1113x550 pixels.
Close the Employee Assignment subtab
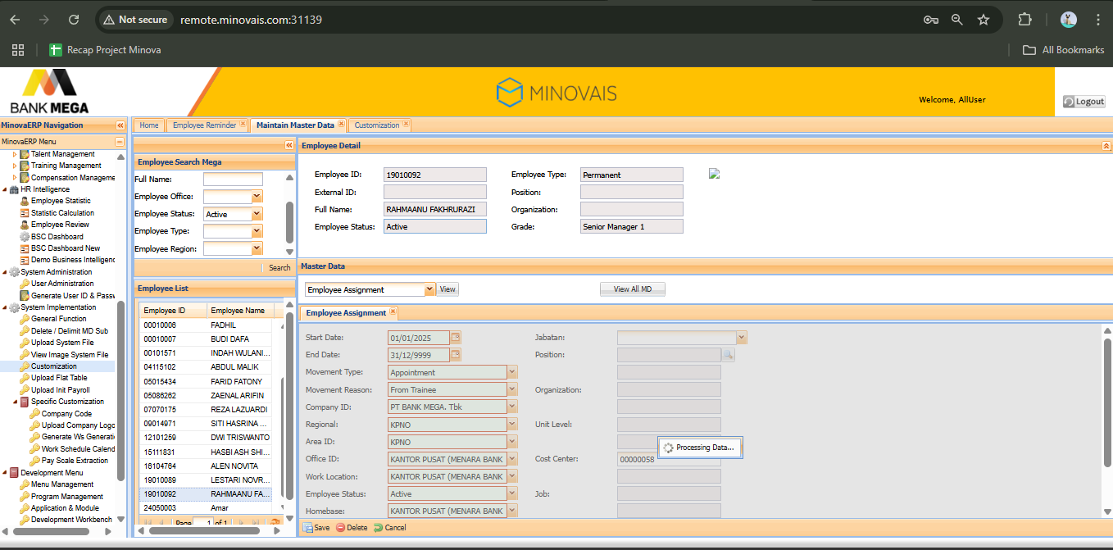tap(393, 312)
